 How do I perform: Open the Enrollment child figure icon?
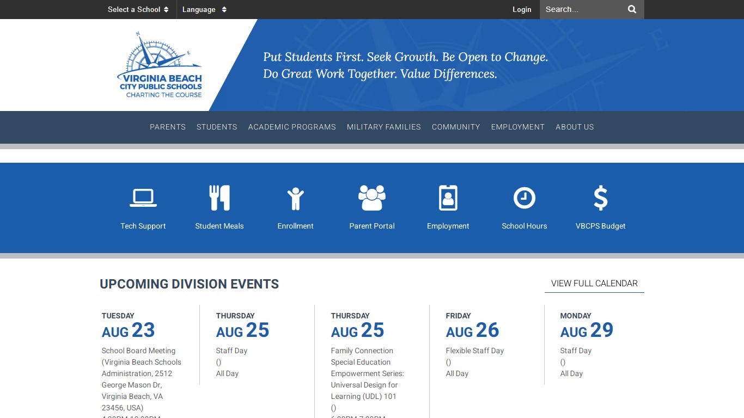(x=296, y=199)
